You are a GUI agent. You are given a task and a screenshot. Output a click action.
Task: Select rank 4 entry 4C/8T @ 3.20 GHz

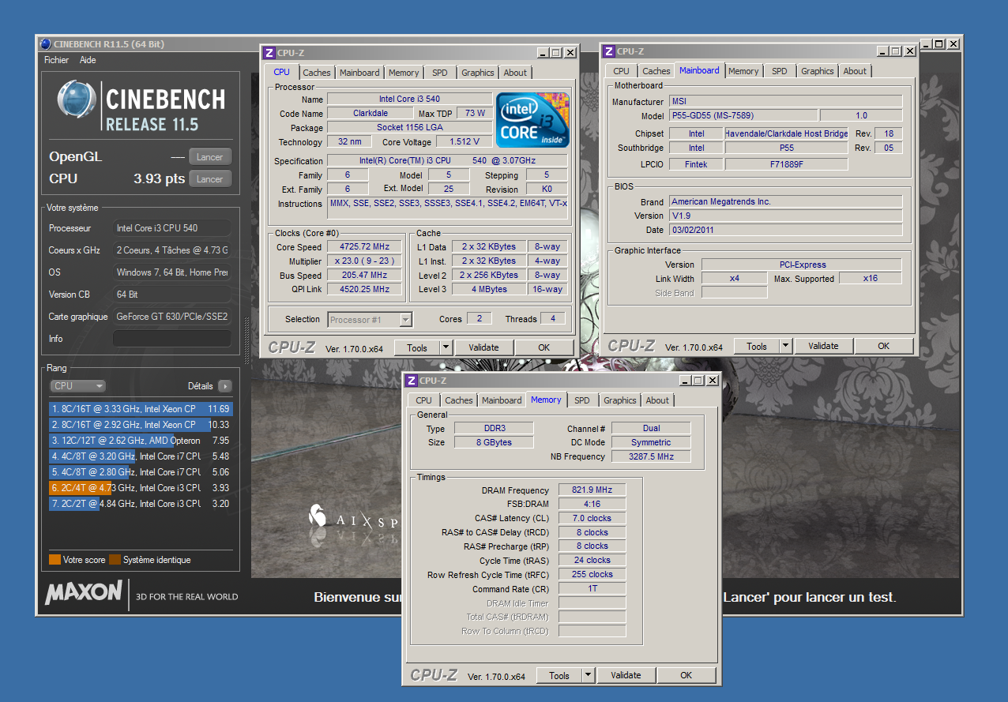[x=141, y=456]
